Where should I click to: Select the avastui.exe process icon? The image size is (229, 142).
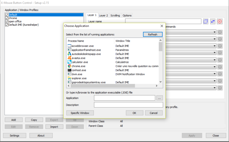[69, 58]
